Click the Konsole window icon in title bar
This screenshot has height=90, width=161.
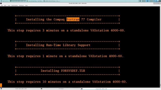(1, 3)
